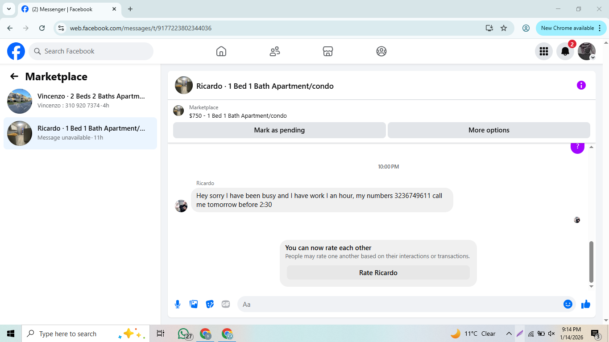Focus the Aa message input field
This screenshot has width=609, height=342.
[399, 304]
